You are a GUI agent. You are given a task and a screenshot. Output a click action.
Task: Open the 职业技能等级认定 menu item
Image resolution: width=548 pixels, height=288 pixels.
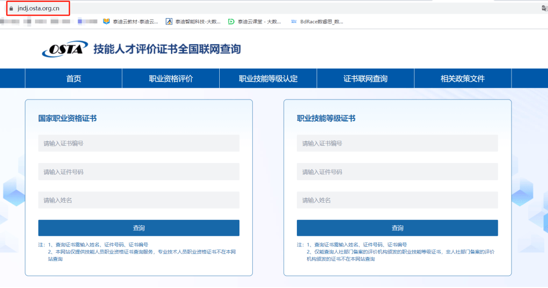[x=268, y=79]
